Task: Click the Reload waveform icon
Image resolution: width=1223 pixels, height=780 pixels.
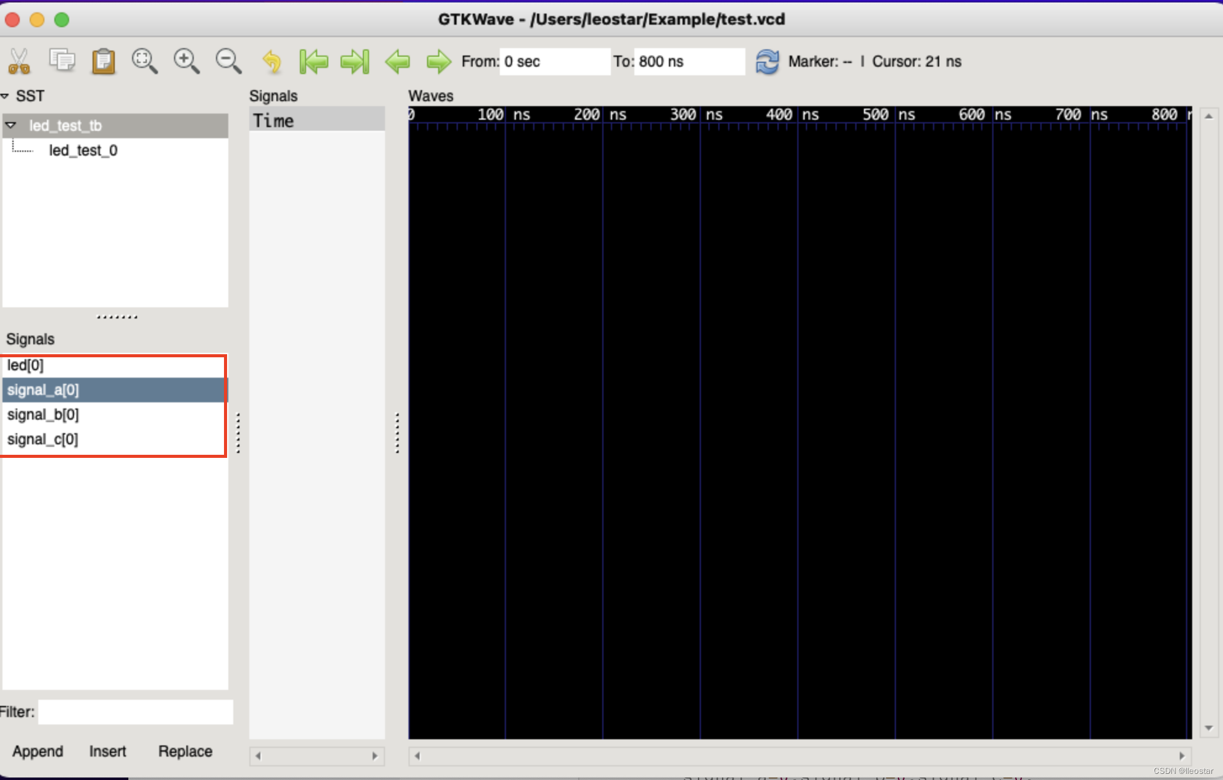Action: tap(768, 61)
